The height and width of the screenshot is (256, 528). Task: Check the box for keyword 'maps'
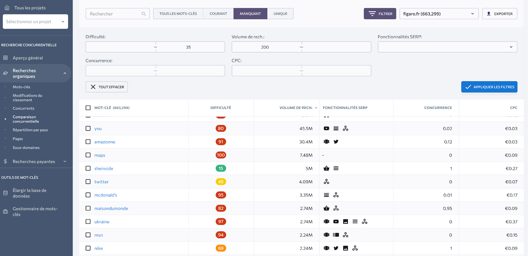click(88, 155)
